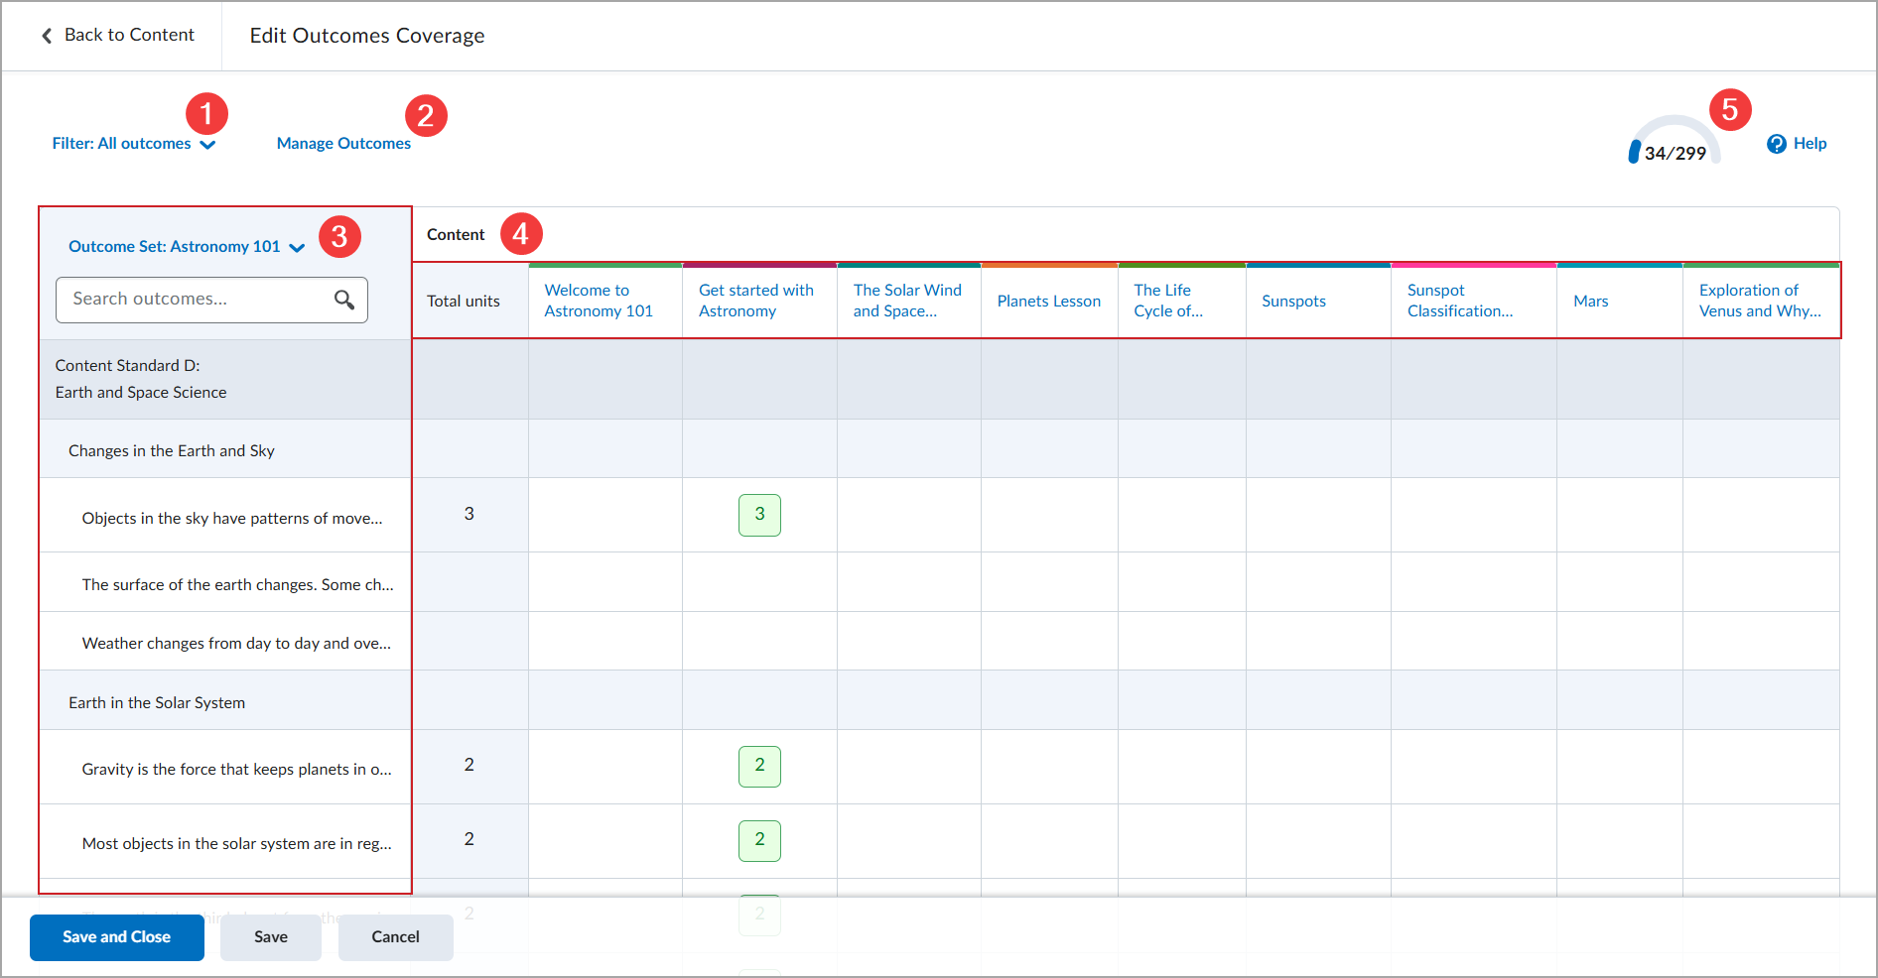1878x978 pixels.
Task: Select Gravity is the force outcome
Action: pos(225,769)
